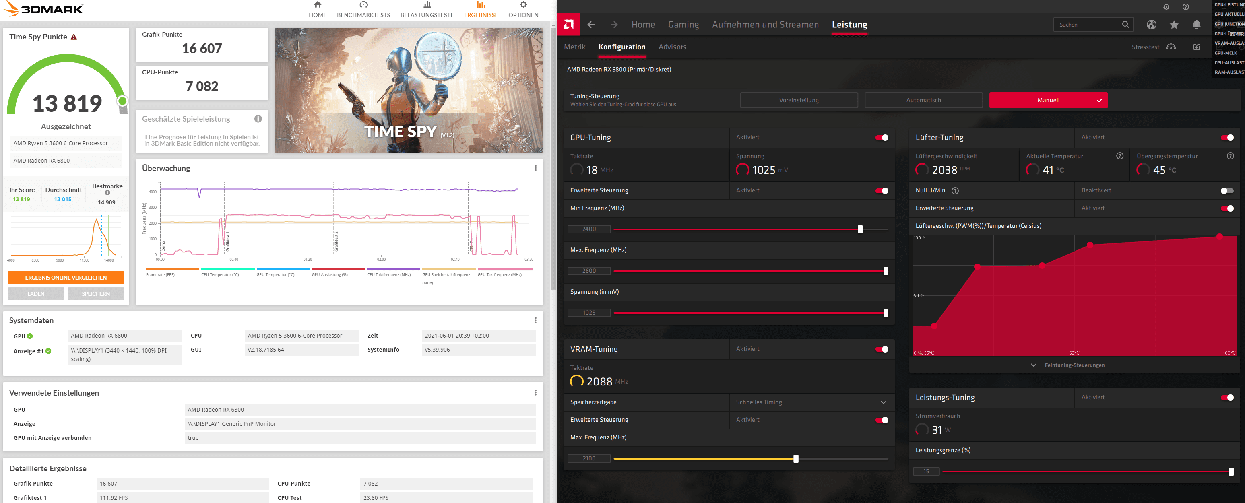Click Ergebnis Online Vergleichen button
This screenshot has height=503, width=1245.
pyautogui.click(x=66, y=278)
